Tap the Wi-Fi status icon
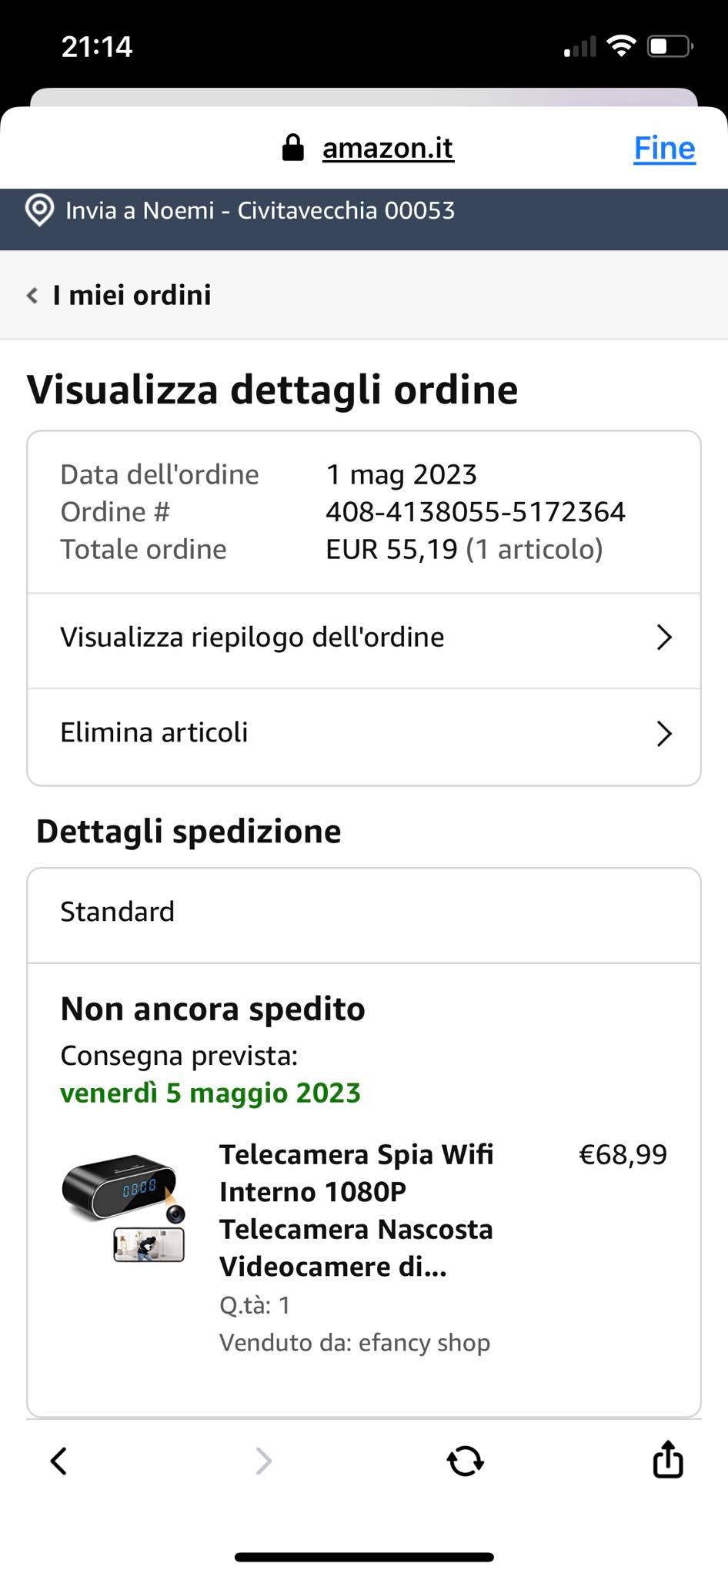Image resolution: width=728 pixels, height=1577 pixels. click(621, 46)
